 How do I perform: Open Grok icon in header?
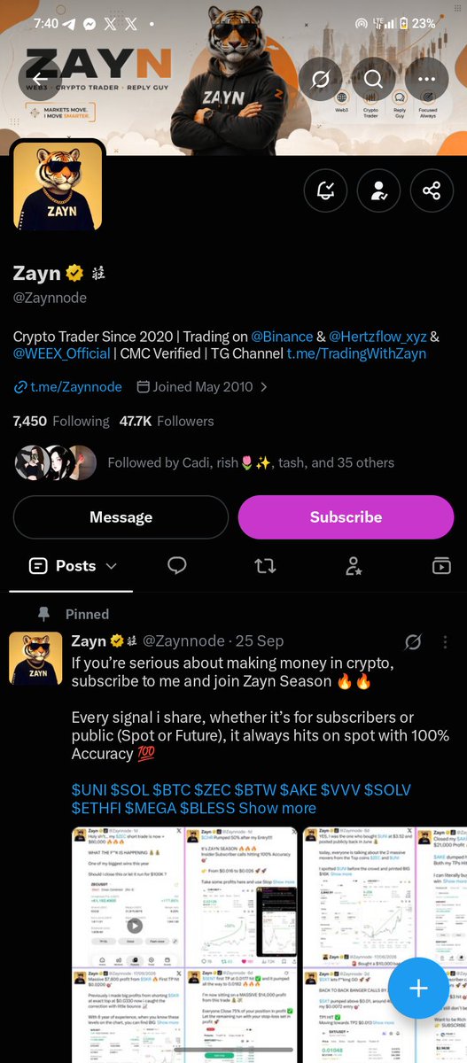(x=320, y=79)
